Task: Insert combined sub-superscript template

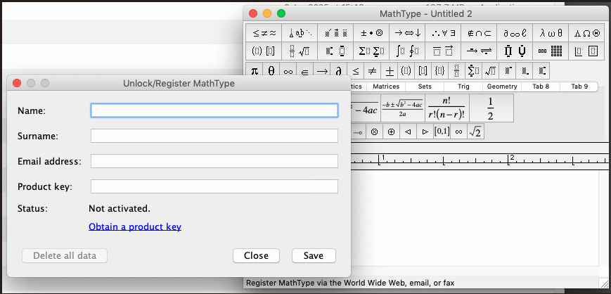Action: point(541,71)
